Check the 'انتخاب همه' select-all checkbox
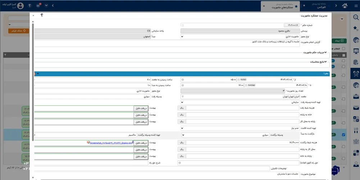 point(343,49)
